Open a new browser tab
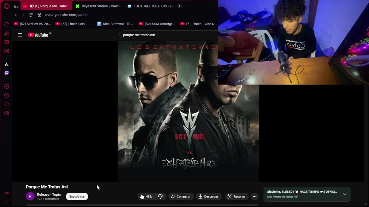The image size is (369, 207). 179,6
